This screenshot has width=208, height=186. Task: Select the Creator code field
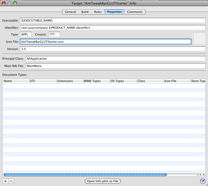coord(54,34)
